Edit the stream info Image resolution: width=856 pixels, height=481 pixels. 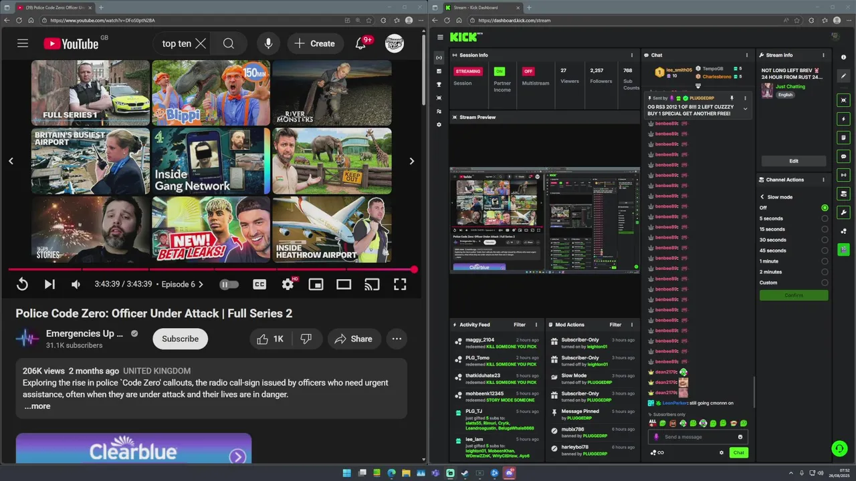pos(794,161)
